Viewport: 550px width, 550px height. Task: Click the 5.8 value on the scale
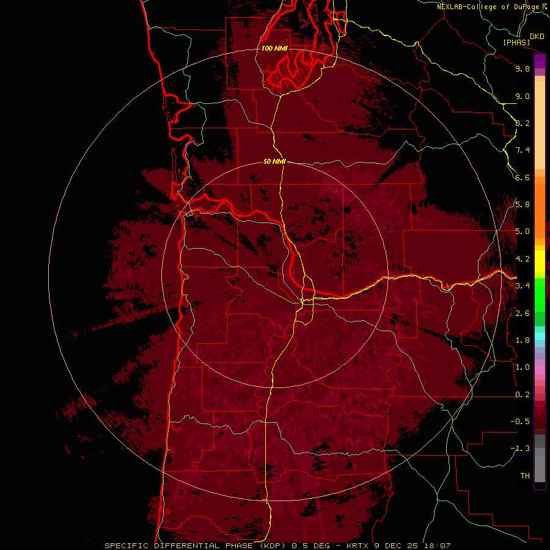(522, 205)
